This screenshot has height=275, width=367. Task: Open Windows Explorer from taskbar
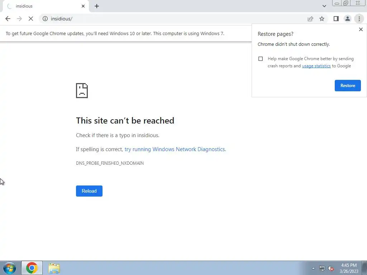click(x=54, y=268)
